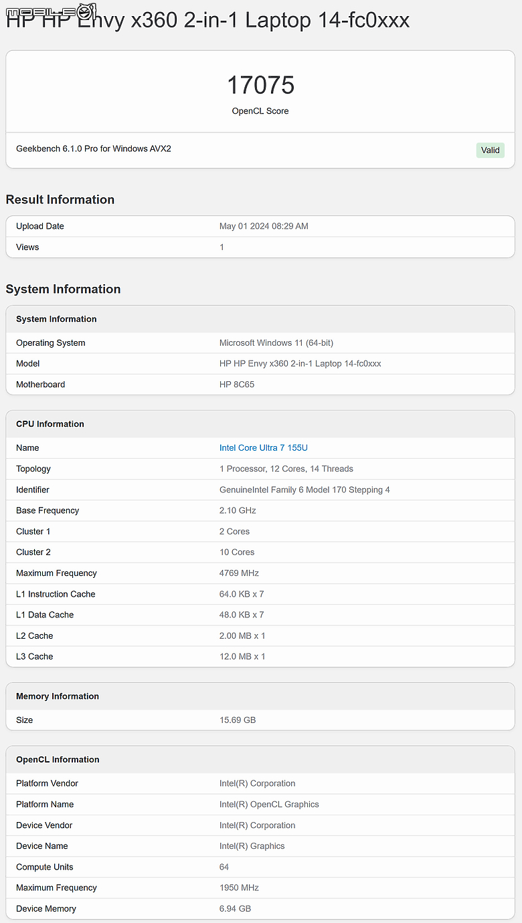Click the green Valid badge
The width and height of the screenshot is (522, 923).
(x=491, y=150)
